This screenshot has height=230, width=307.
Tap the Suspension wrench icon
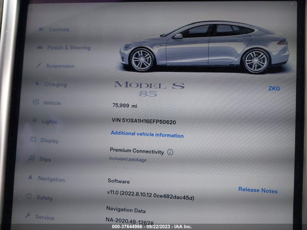tap(38, 65)
